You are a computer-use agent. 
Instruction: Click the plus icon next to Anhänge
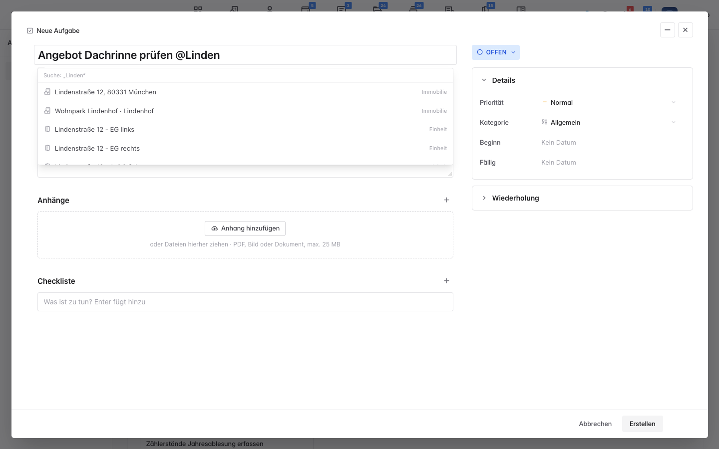[446, 200]
